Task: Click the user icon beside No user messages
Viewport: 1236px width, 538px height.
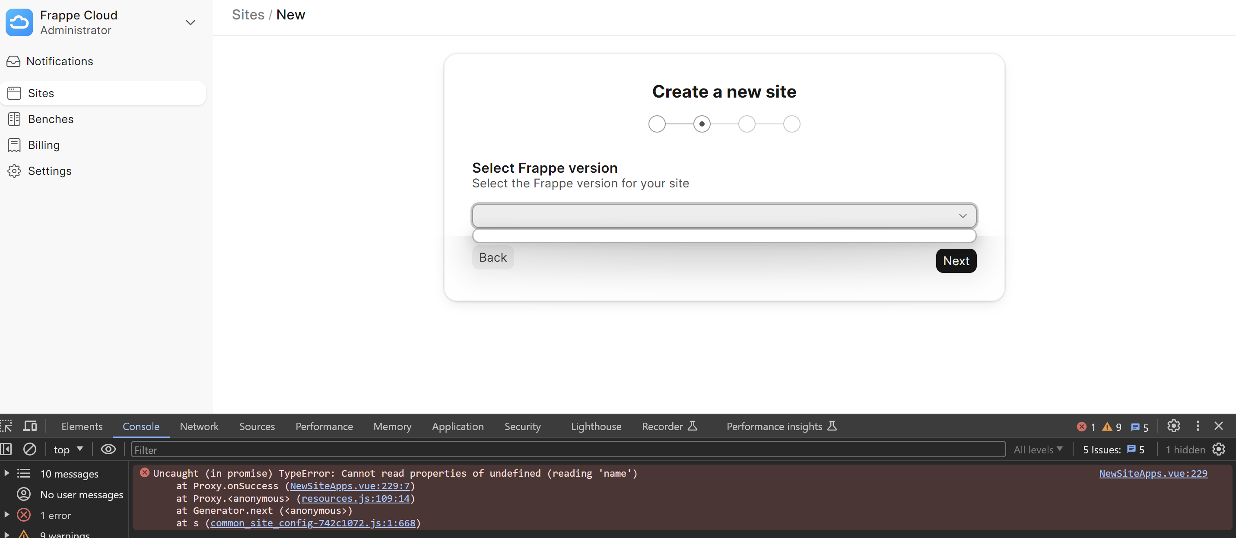Action: (x=23, y=494)
